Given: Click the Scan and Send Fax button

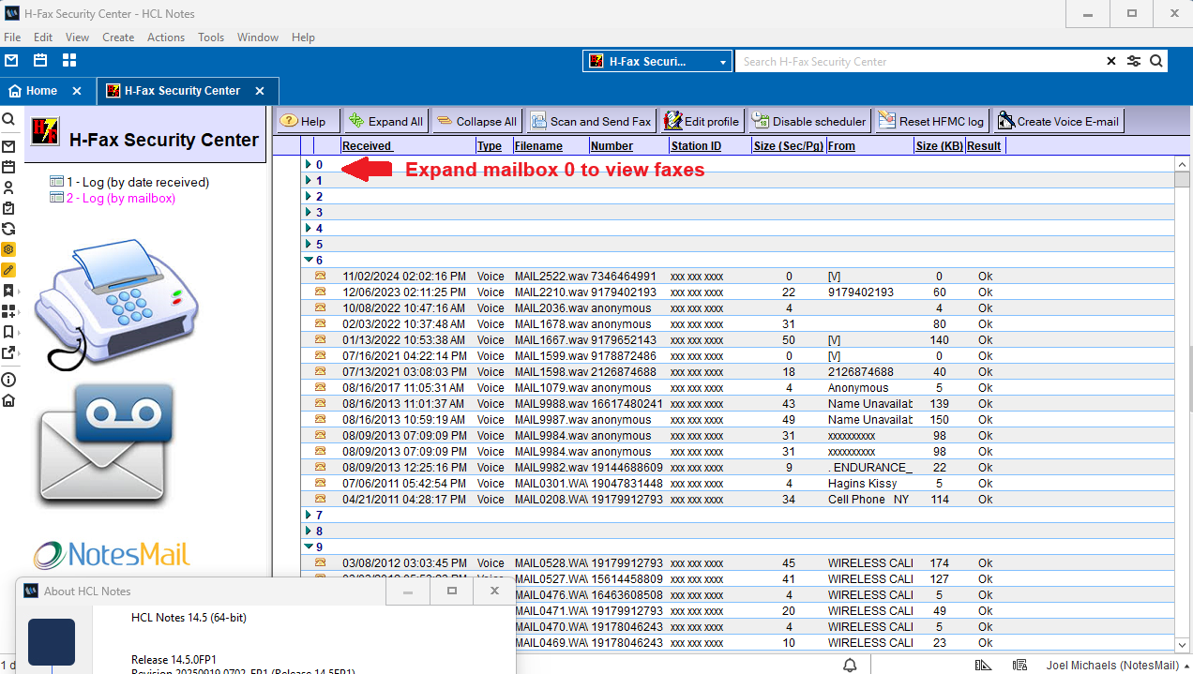Looking at the screenshot, I should [x=591, y=121].
